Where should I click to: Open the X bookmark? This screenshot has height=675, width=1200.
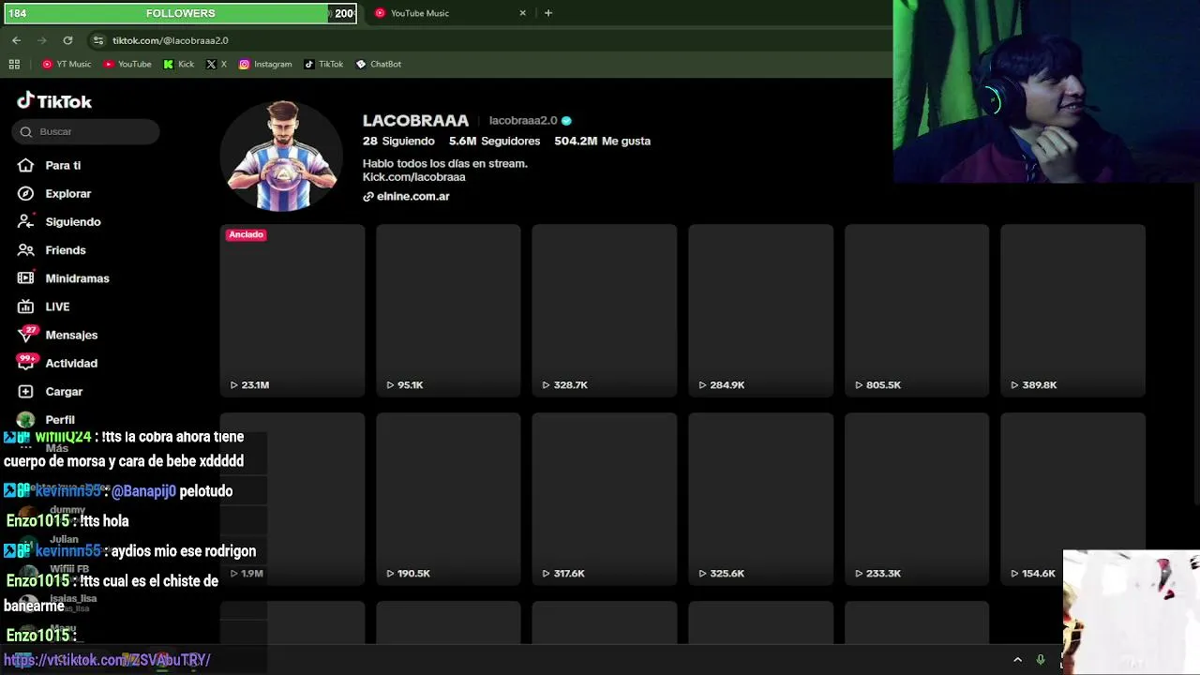click(217, 64)
